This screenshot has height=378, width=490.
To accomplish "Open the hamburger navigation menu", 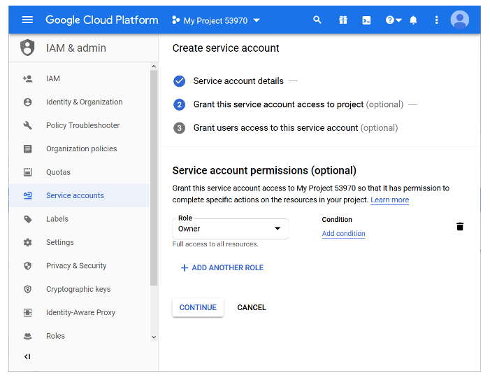I will (x=27, y=20).
